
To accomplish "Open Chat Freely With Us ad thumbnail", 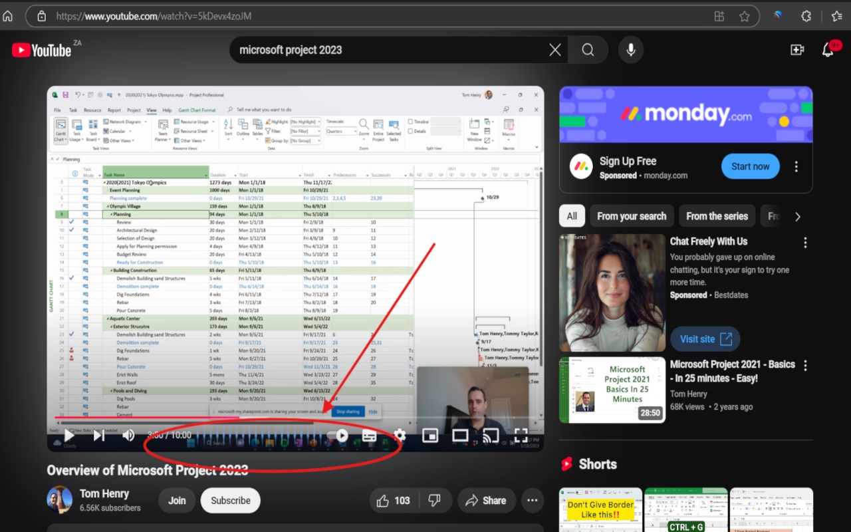I will [x=612, y=293].
